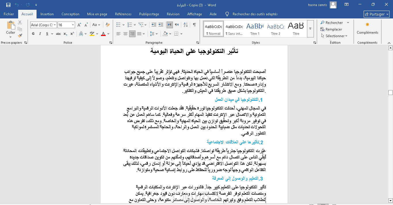Open the font name dropdown
393x205 pixels.
coord(55,25)
